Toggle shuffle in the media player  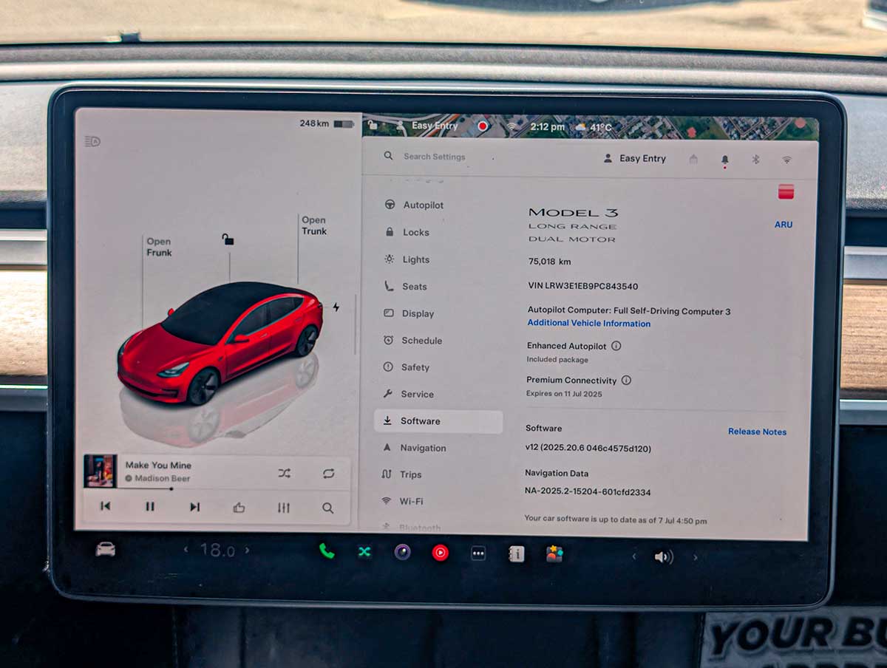(284, 474)
